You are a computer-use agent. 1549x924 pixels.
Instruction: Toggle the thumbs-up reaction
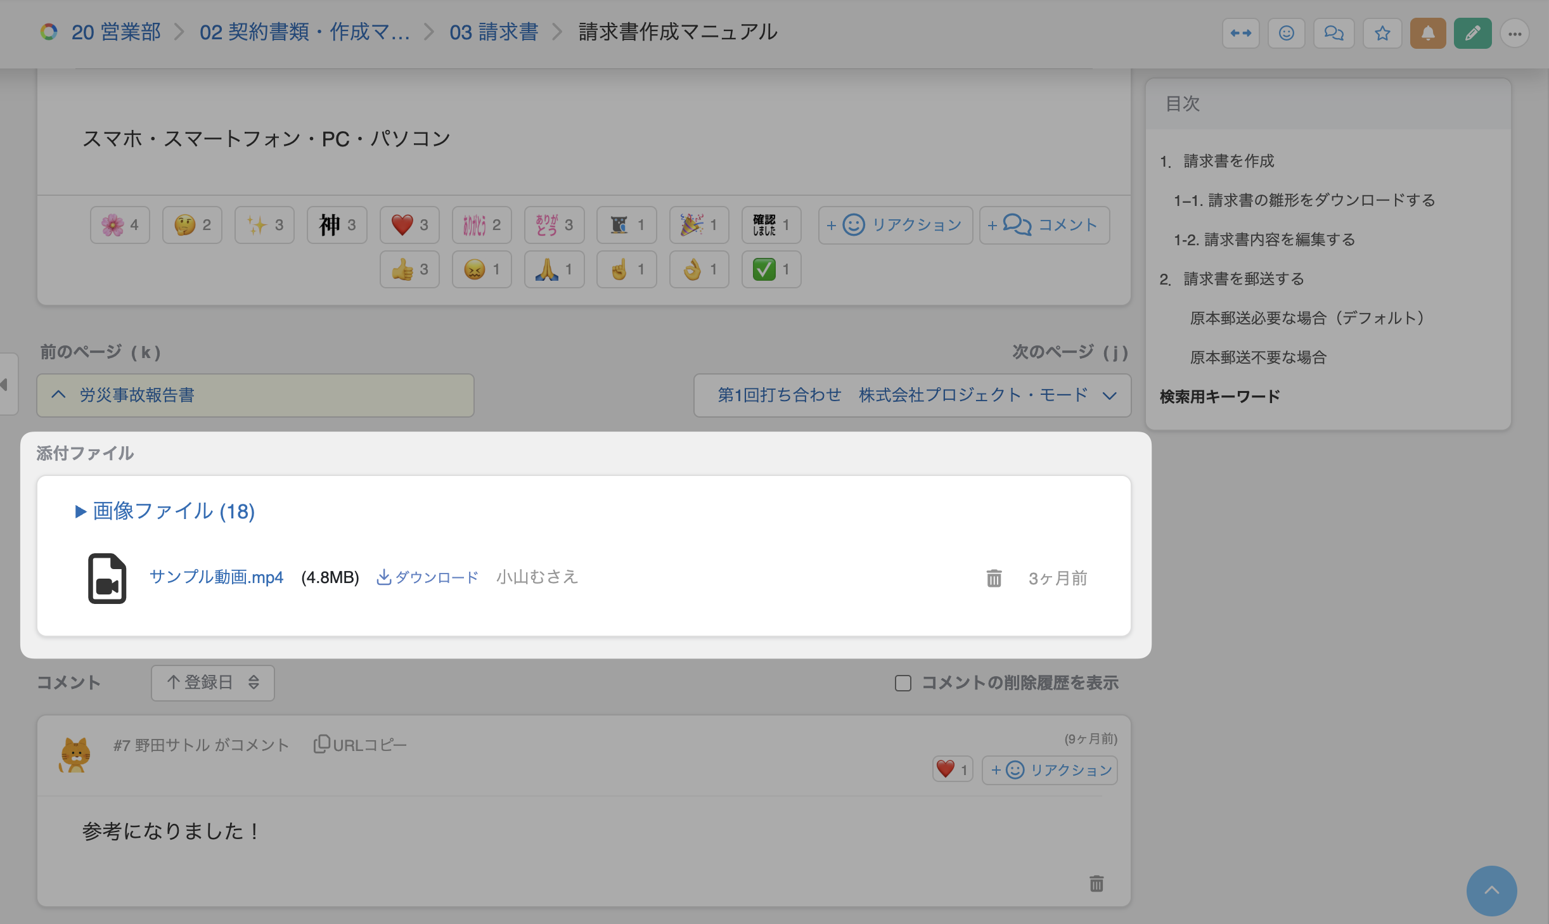click(x=409, y=269)
